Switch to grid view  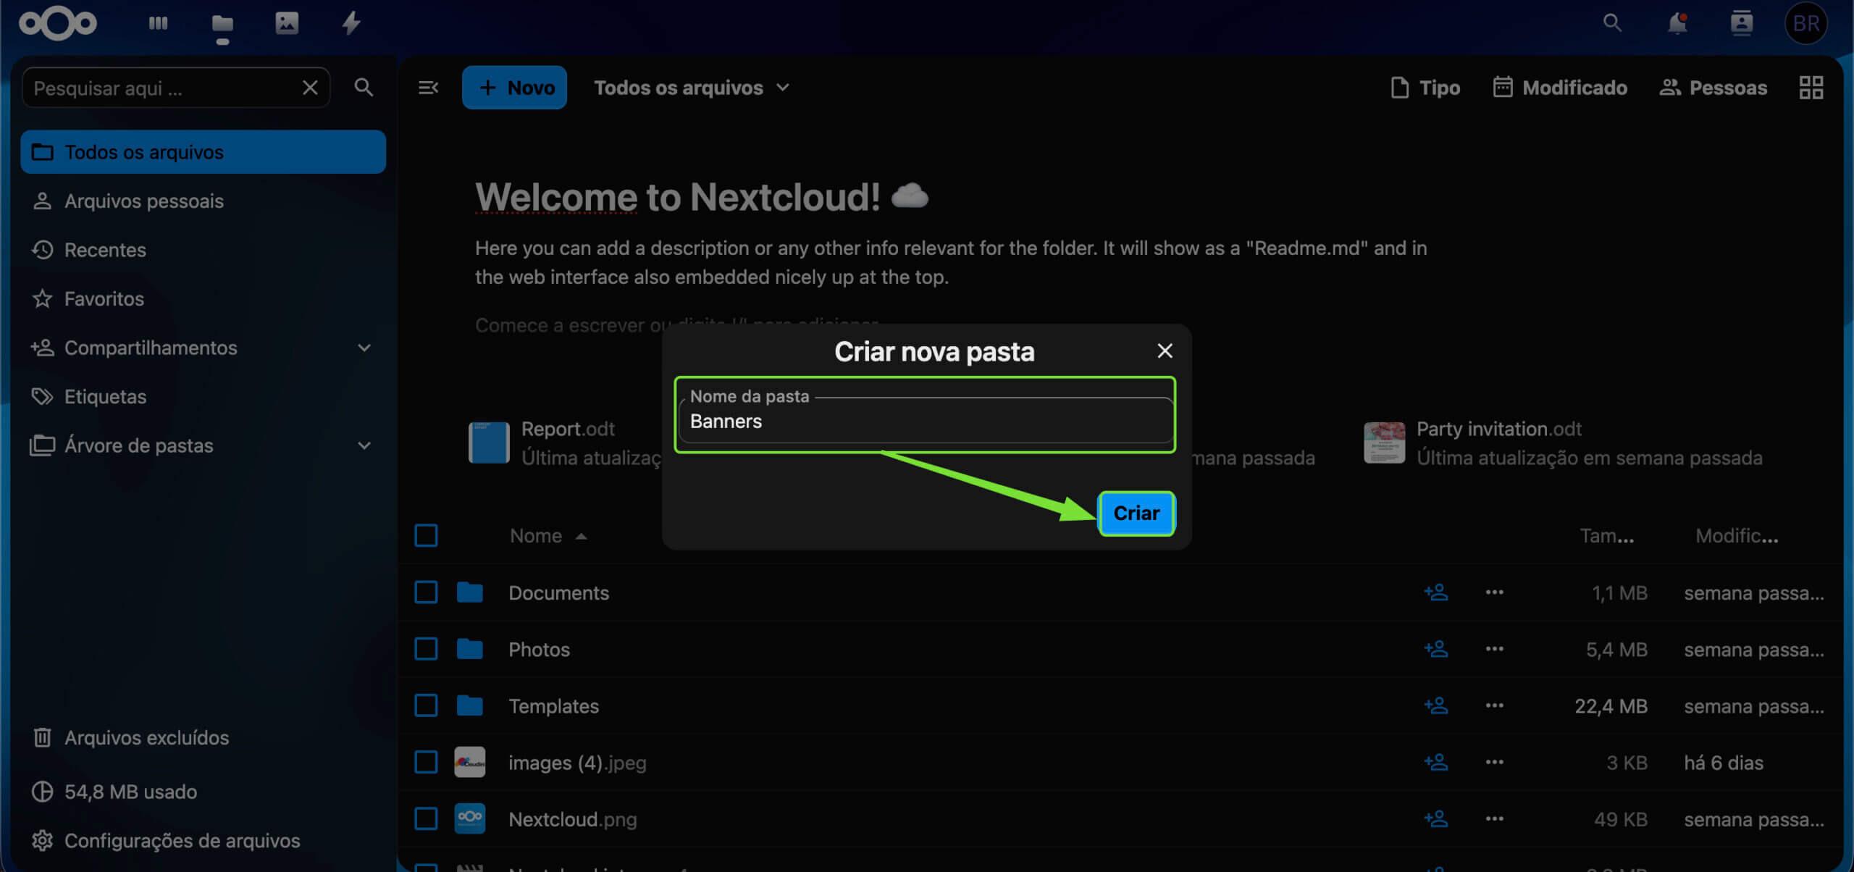(x=1811, y=88)
